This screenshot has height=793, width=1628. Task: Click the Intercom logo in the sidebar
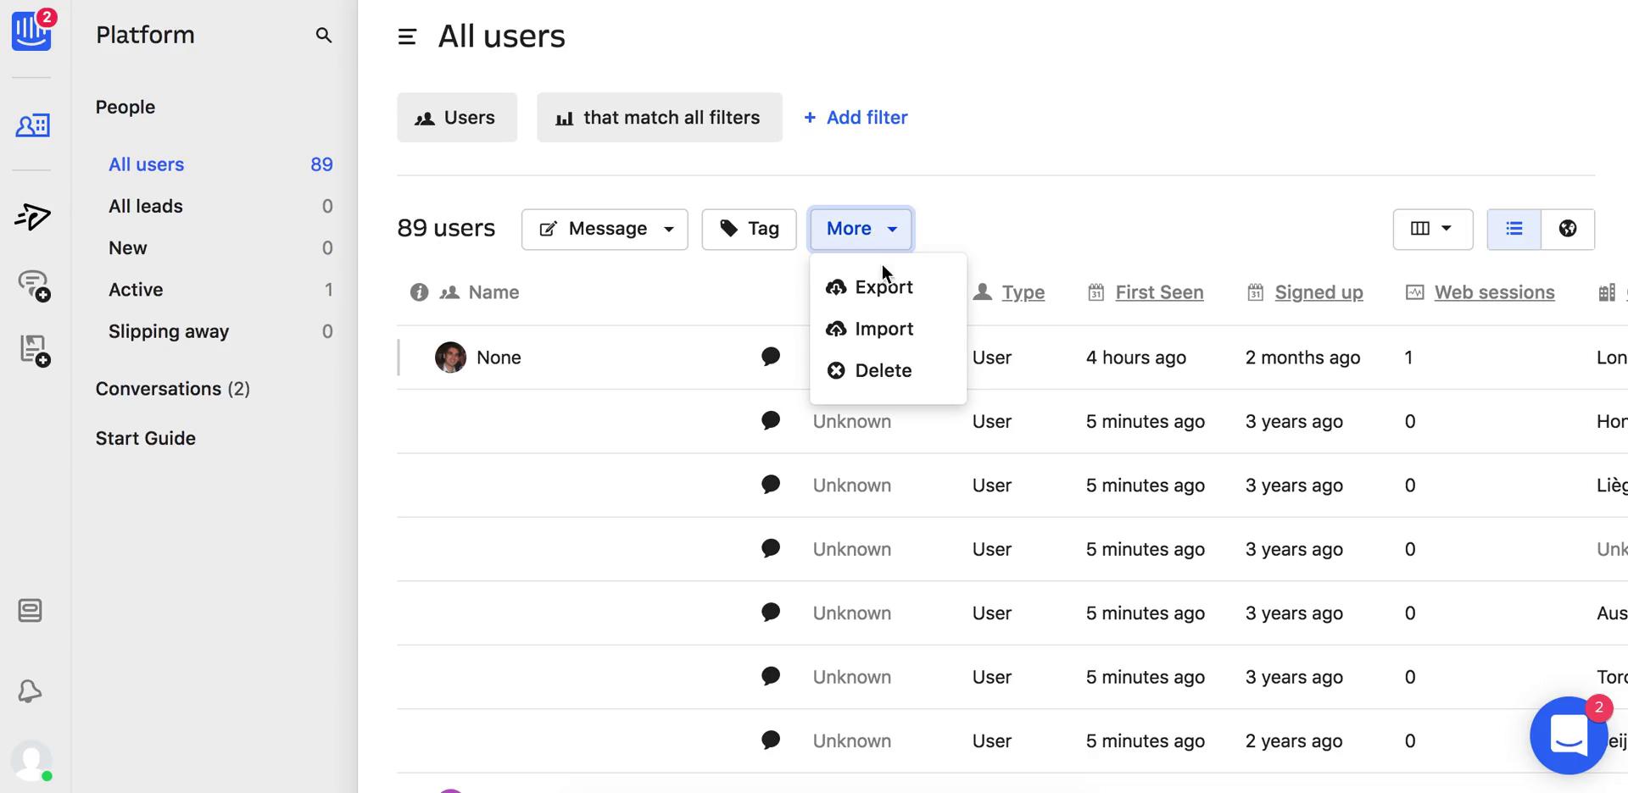tap(31, 30)
